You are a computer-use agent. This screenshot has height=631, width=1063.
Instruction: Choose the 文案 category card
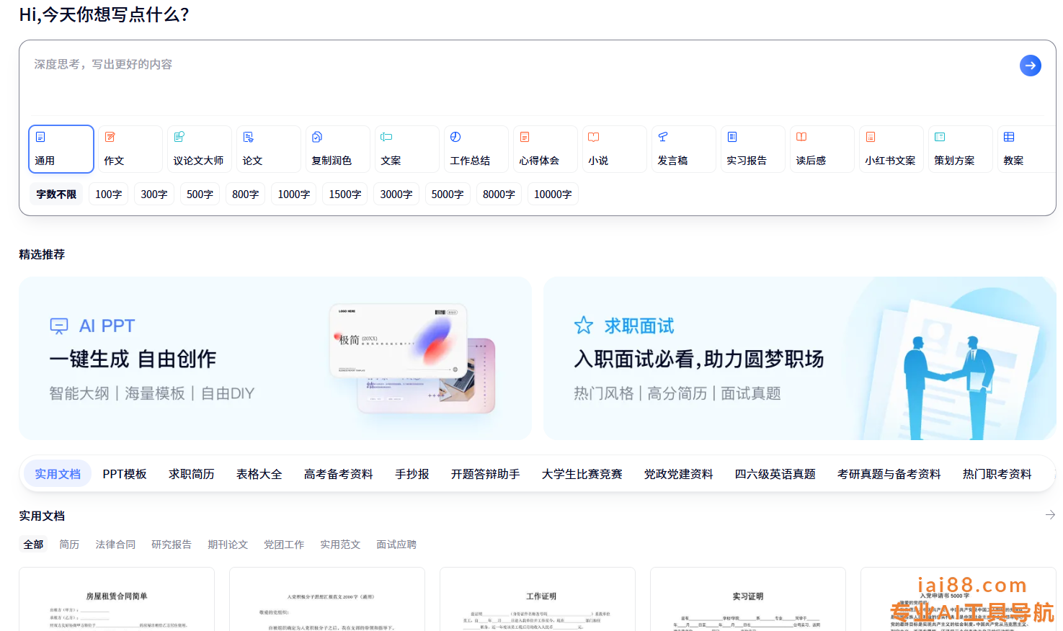click(x=407, y=149)
